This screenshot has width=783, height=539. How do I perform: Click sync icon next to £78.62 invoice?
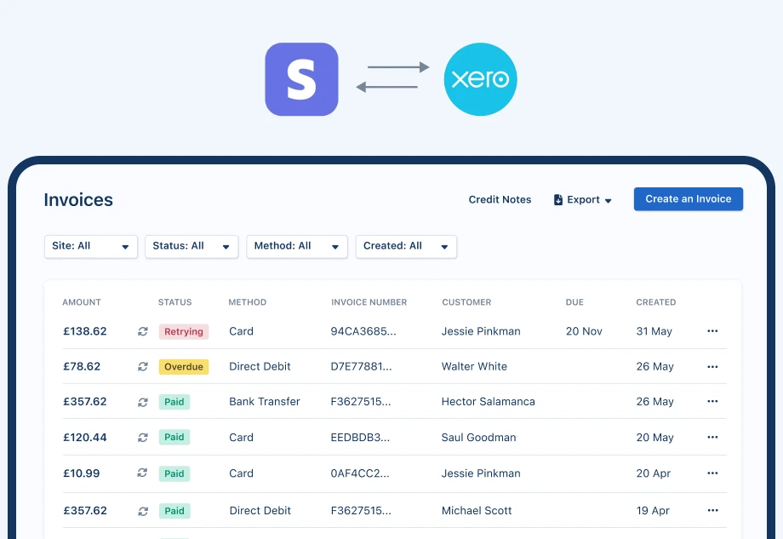pyautogui.click(x=143, y=367)
